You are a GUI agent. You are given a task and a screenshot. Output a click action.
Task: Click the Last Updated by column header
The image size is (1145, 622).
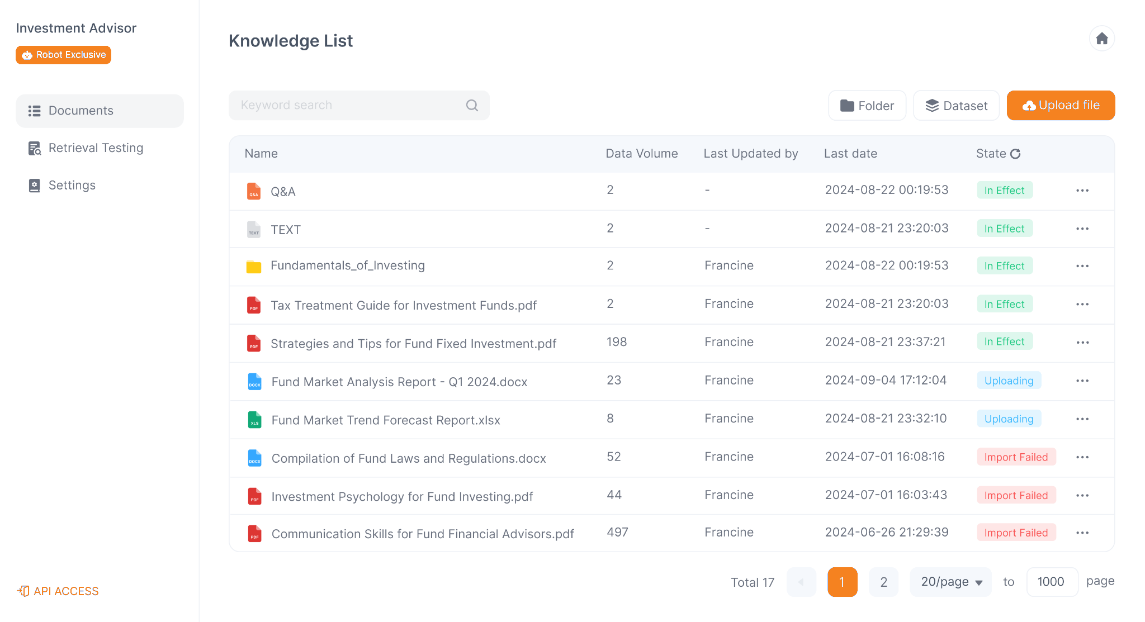[x=751, y=154]
